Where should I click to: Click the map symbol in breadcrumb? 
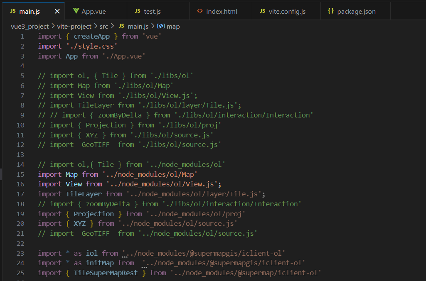173,26
